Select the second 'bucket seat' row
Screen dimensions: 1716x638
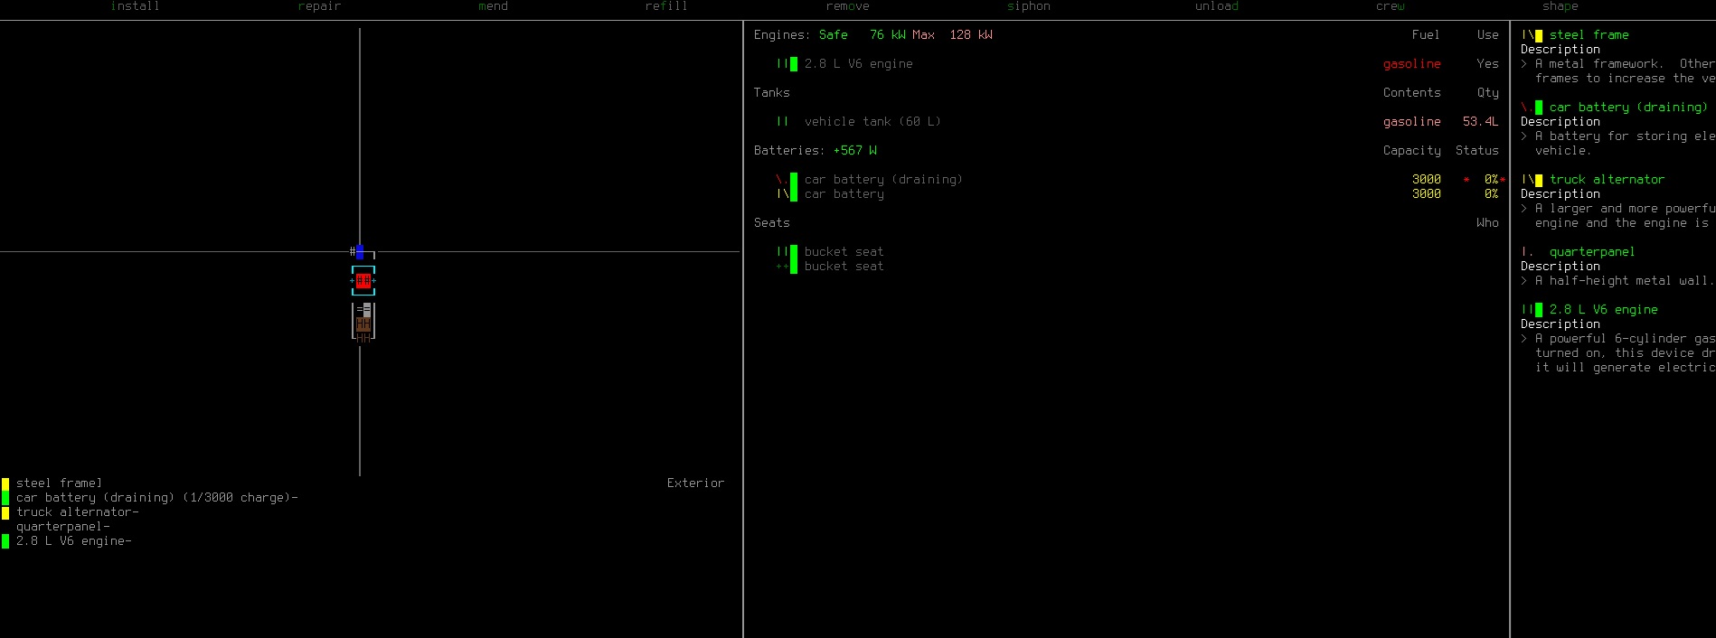[844, 267]
